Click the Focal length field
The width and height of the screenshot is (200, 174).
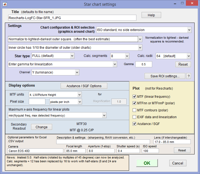(75, 151)
